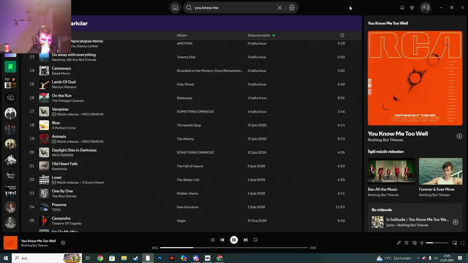Open Nothing But Thieves artist link in panel
468x263 pixels.
click(385, 140)
